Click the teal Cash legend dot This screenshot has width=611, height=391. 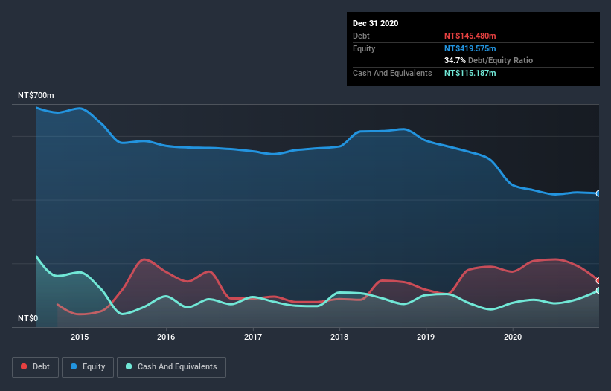(x=129, y=366)
